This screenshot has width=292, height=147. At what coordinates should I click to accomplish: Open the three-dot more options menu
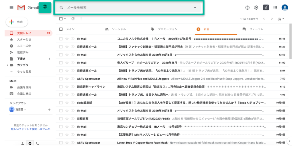click(x=81, y=19)
